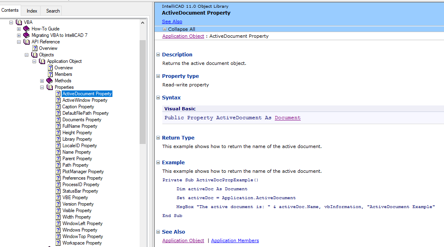Click the Path Property topic icon
The width and height of the screenshot is (444, 247).
(58, 165)
